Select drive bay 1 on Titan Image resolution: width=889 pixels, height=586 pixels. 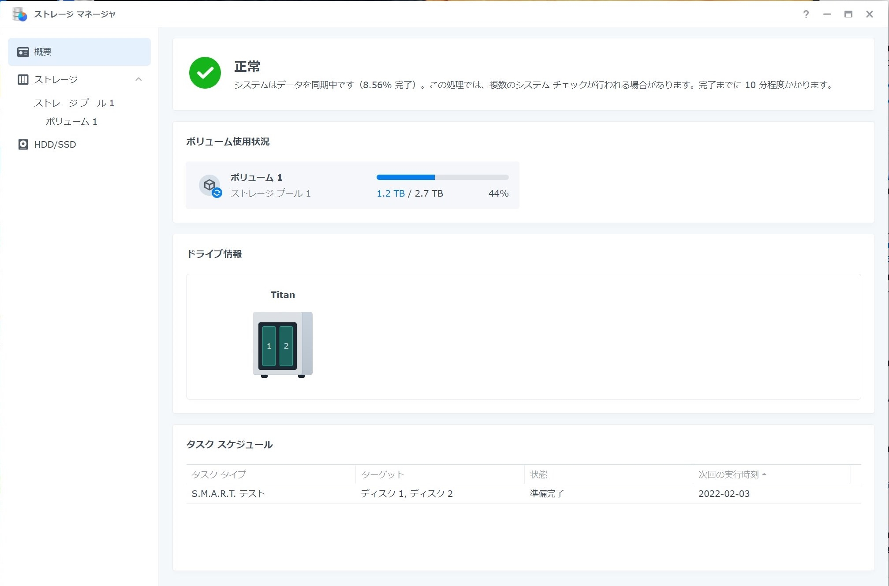pos(269,346)
